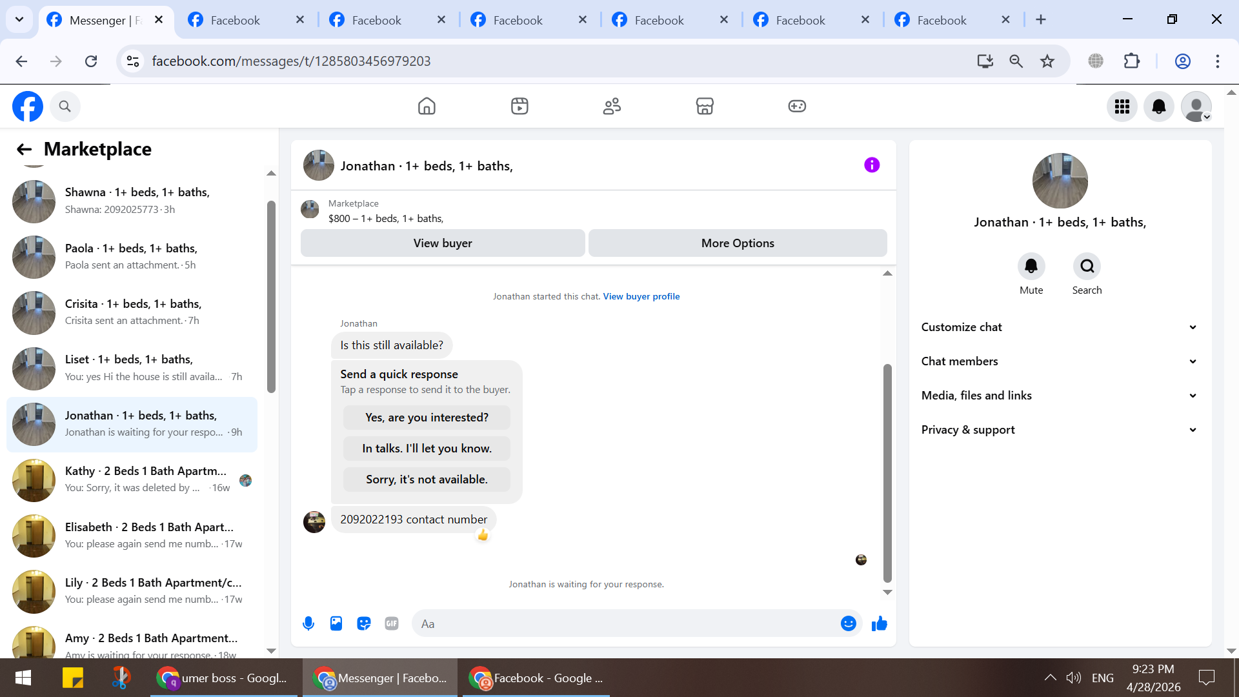Viewport: 1239px width, 697px height.
Task: Send quick response "Yes, are you interested?"
Action: 427,418
